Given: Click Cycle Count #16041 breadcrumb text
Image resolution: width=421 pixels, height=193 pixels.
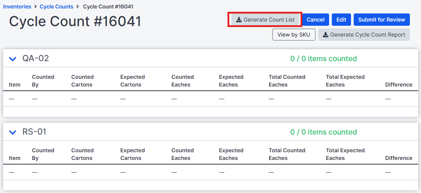Looking at the screenshot, I should [x=108, y=7].
